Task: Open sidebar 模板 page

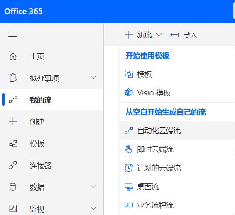Action: [x=52, y=143]
